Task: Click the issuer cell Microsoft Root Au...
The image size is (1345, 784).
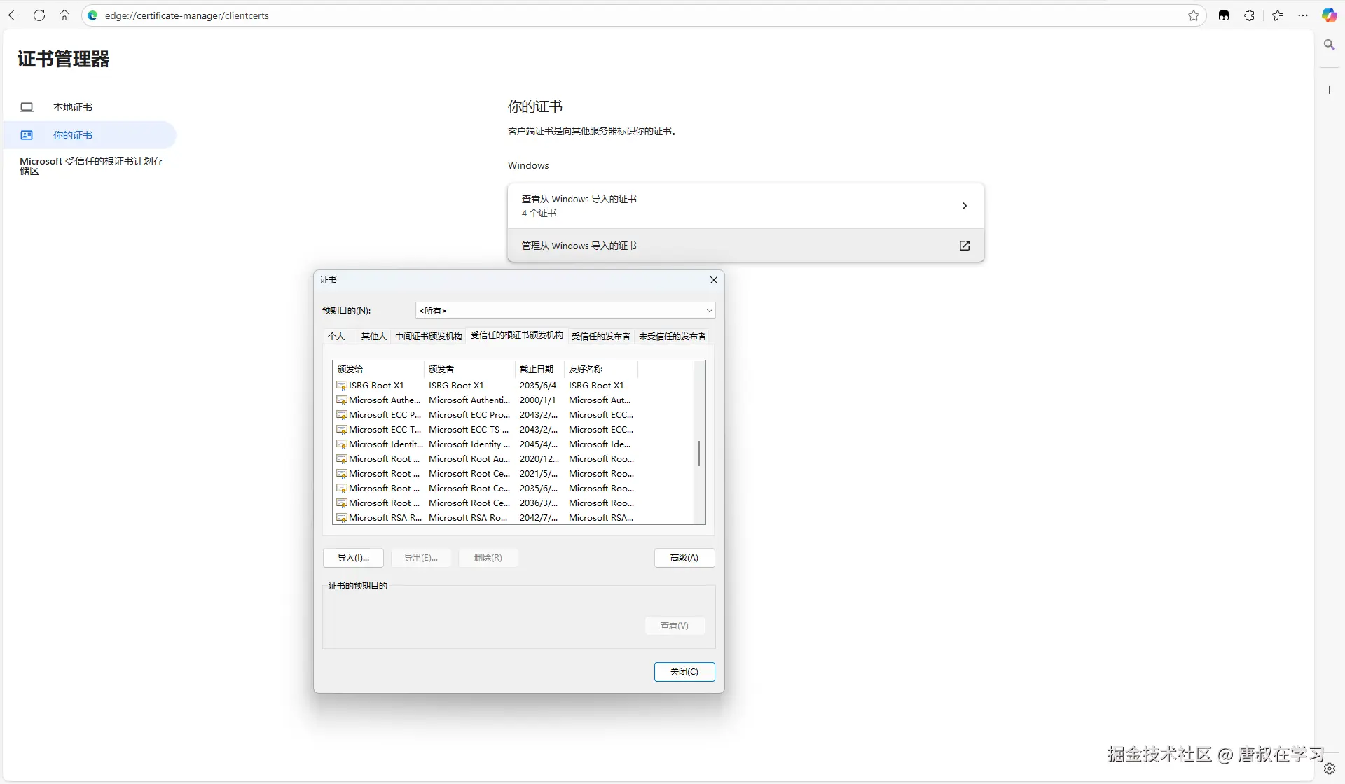Action: (469, 459)
